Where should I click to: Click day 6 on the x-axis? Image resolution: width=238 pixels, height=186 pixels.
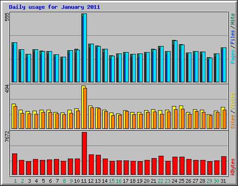(50, 181)
